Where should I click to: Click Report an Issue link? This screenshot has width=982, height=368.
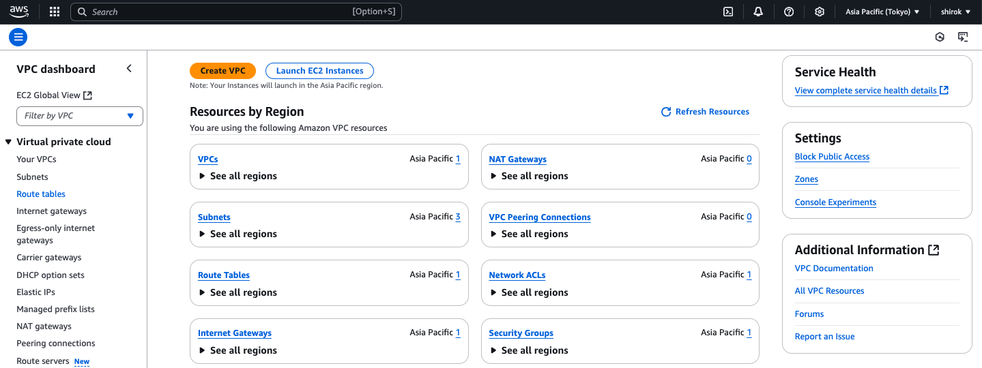pos(824,337)
